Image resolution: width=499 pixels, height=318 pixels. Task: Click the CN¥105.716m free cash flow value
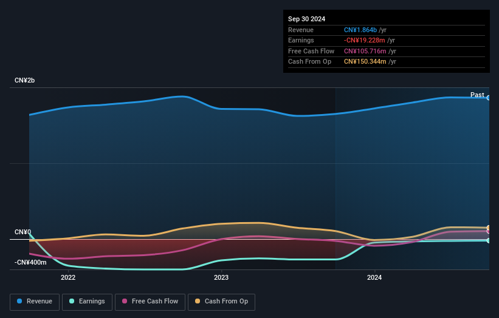coord(365,51)
